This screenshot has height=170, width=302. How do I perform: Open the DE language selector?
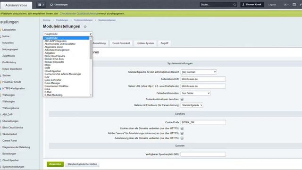(x=286, y=5)
